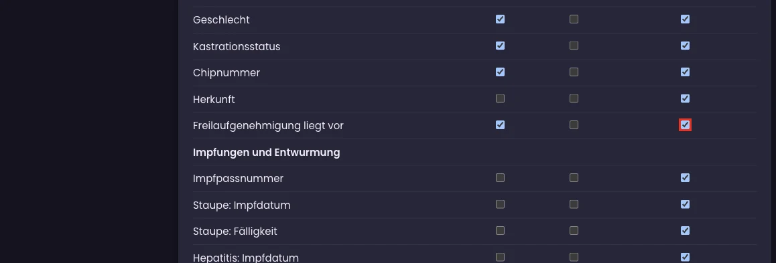Uncheck the last-column Impfpassnummer checkbox
776x263 pixels.
pos(685,178)
